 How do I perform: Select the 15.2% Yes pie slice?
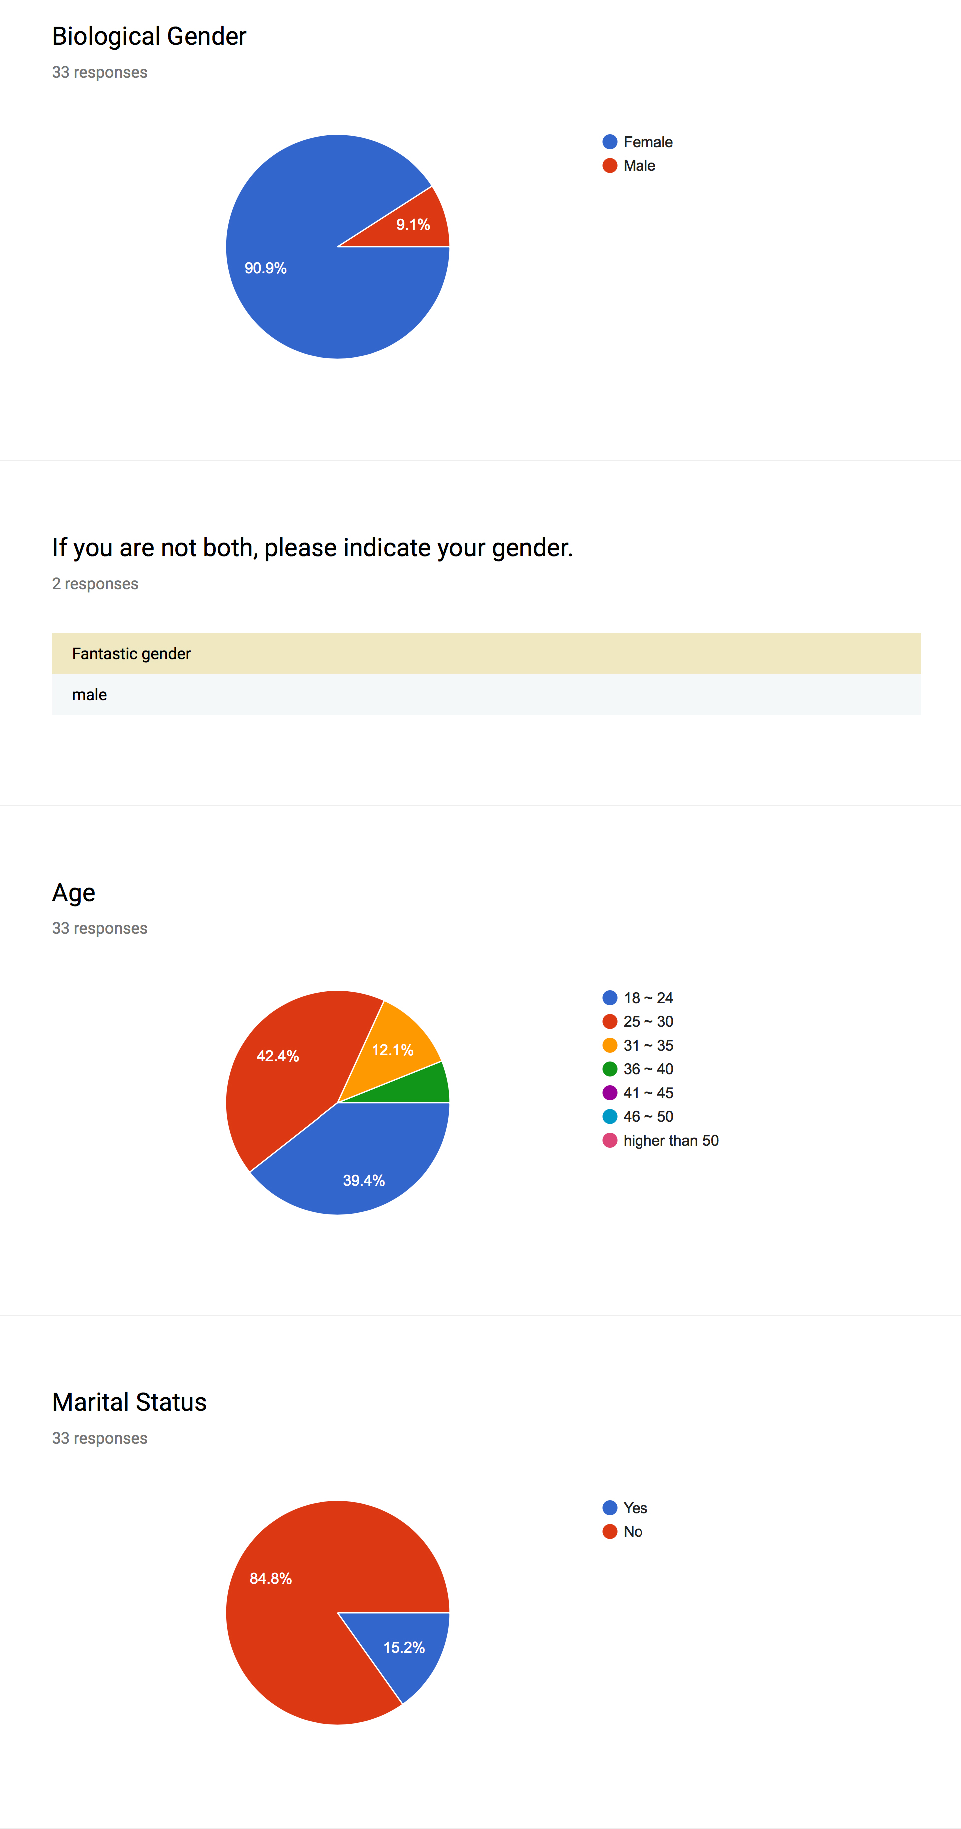[404, 1647]
